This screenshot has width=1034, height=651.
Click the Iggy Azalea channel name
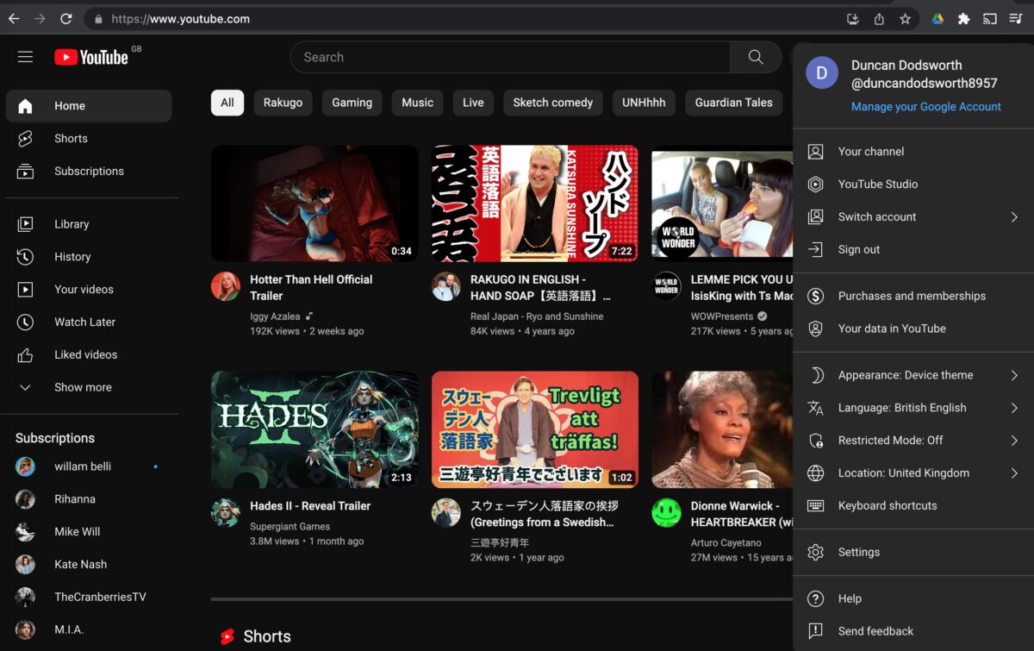point(275,316)
